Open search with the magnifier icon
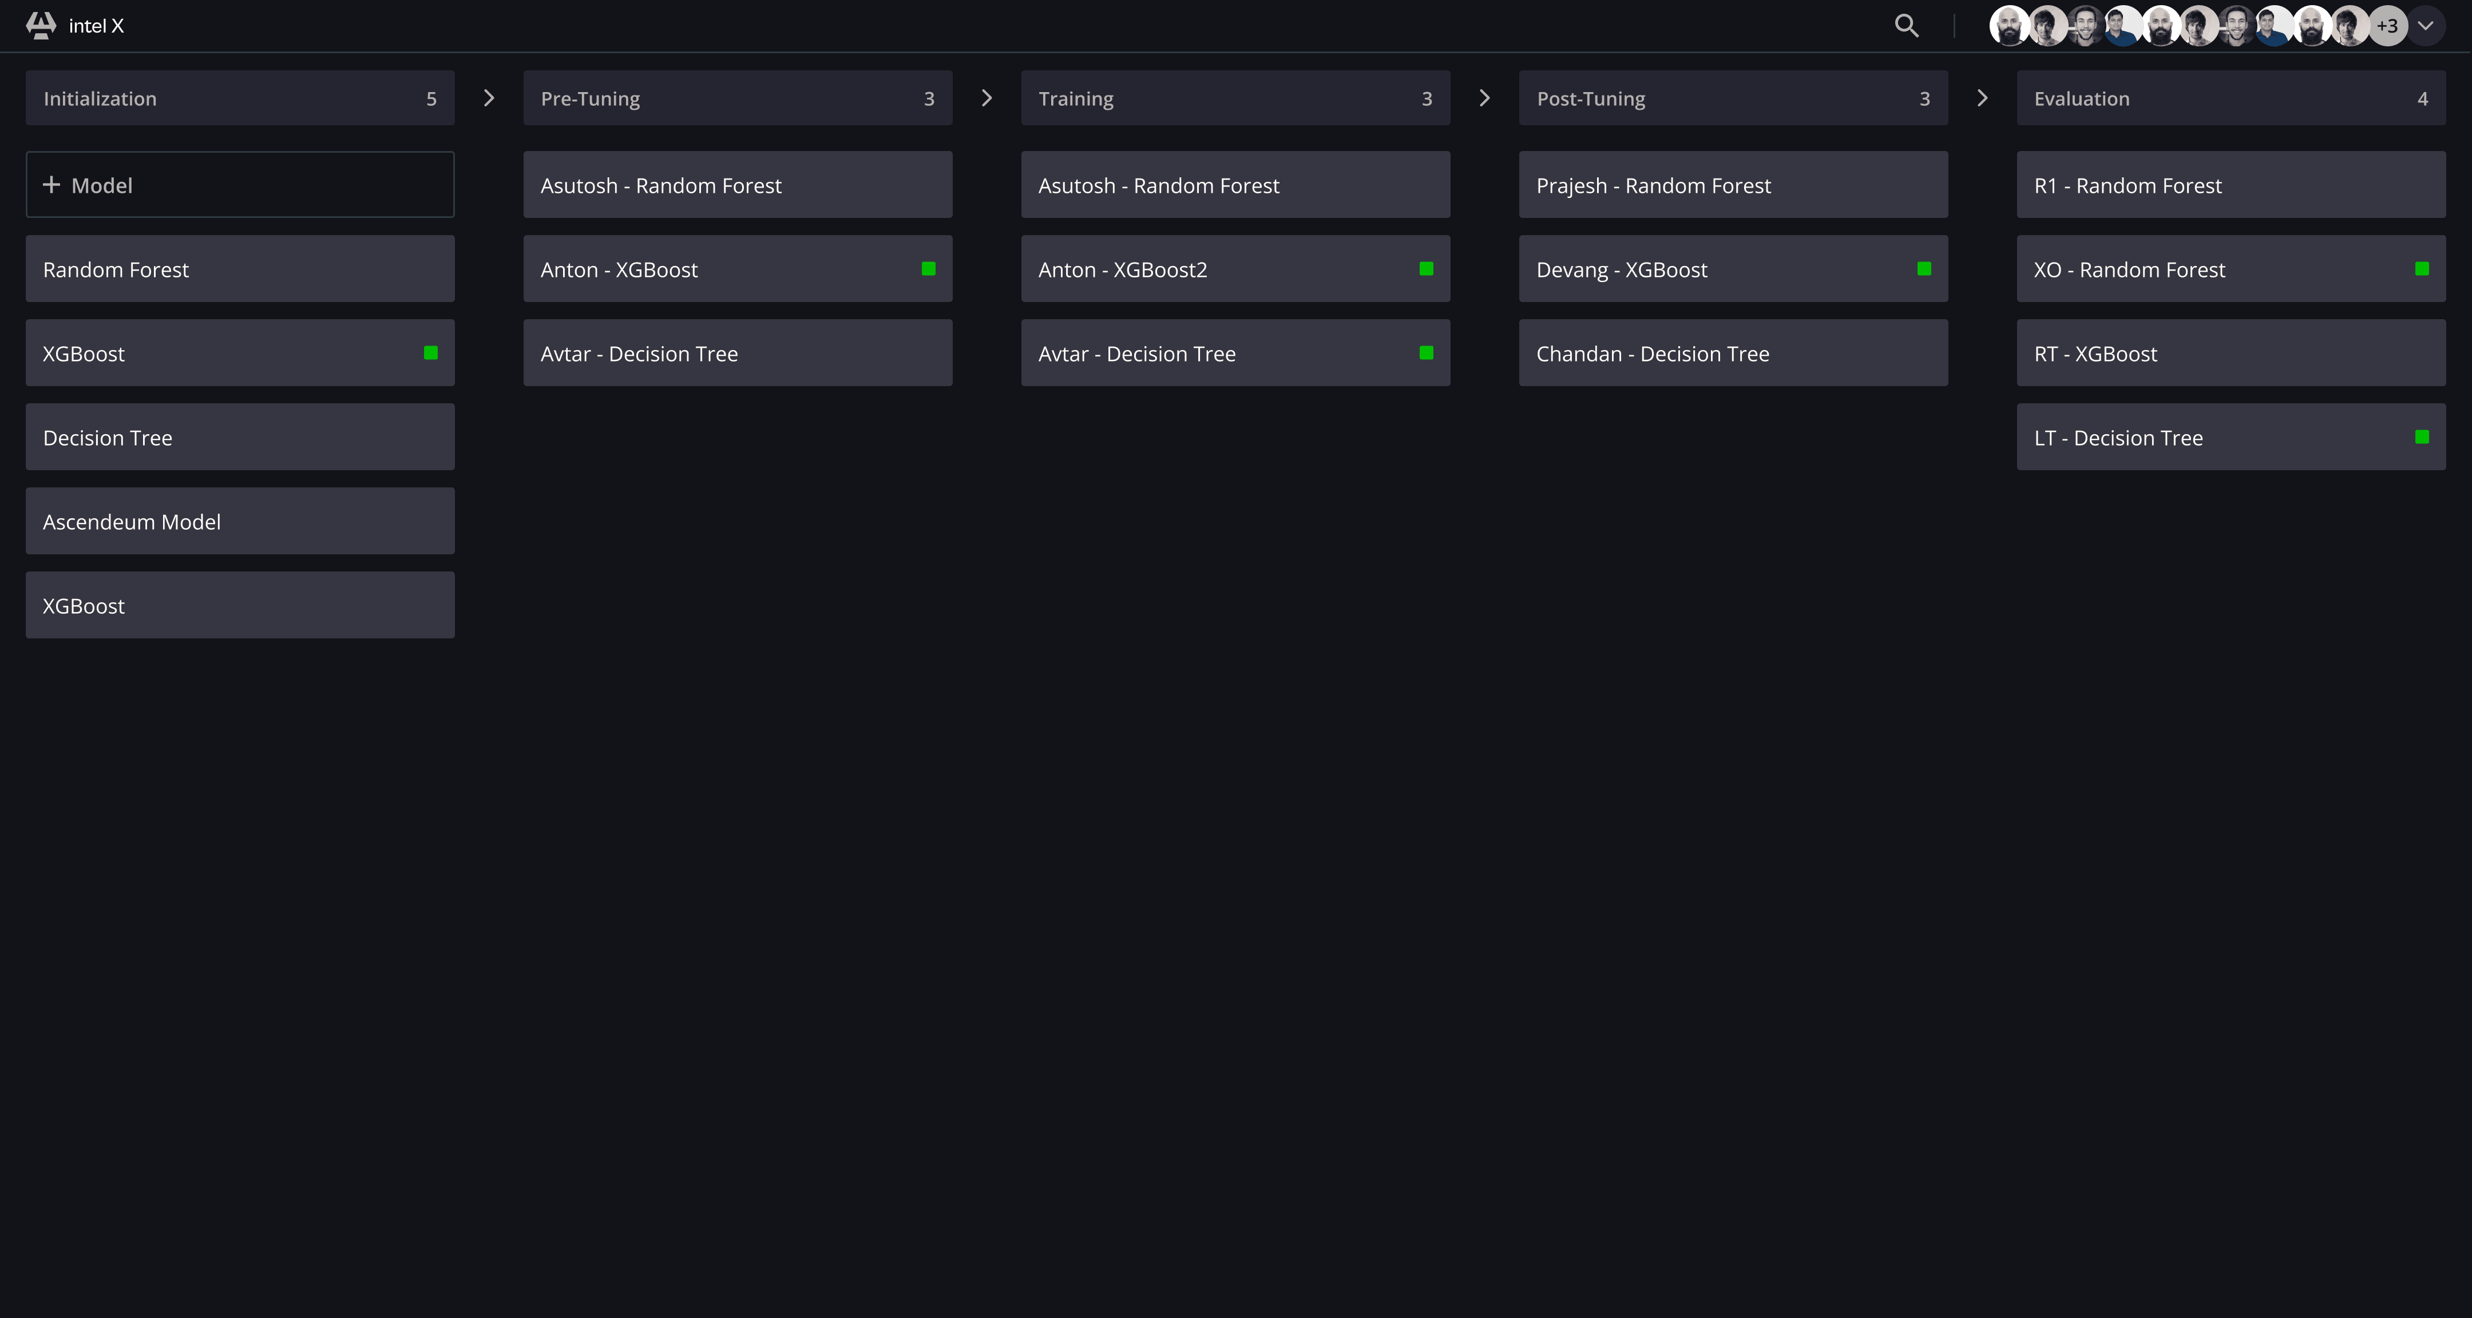Screen dimensions: 2472x1318 pyautogui.click(x=1906, y=26)
